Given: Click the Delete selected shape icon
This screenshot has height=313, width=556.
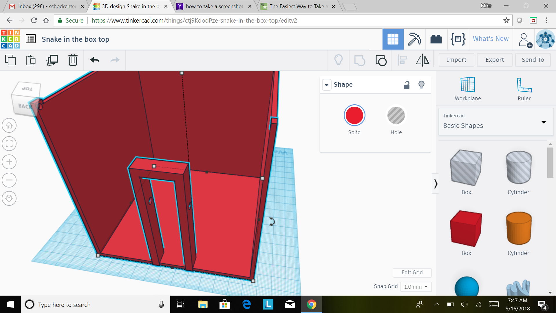Looking at the screenshot, I should click(x=73, y=60).
